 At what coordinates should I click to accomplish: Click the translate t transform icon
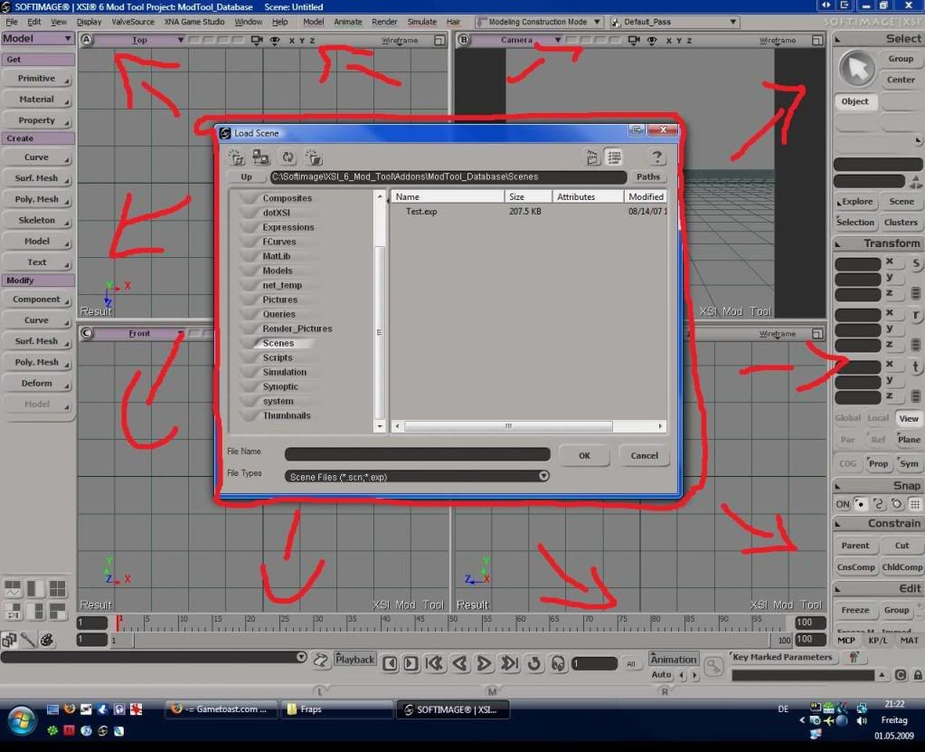coord(916,366)
